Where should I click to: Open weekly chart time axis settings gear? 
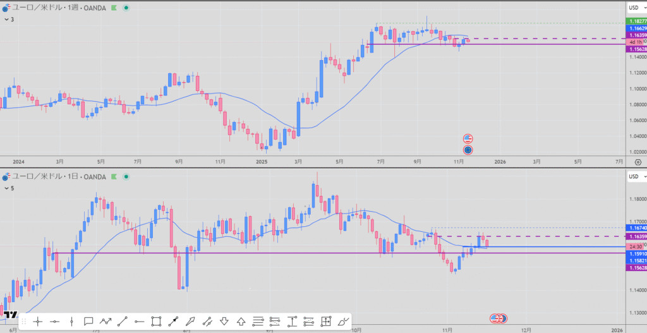tap(637, 162)
